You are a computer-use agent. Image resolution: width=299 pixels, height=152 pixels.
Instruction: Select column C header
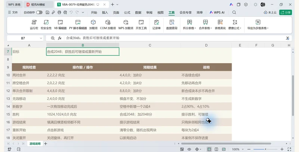[x=150, y=45]
